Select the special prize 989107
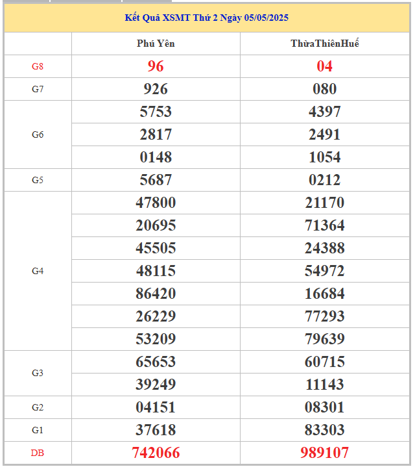 (x=324, y=453)
